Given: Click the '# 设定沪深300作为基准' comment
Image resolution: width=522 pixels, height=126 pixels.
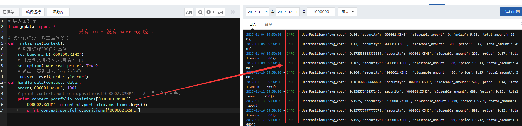Looking at the screenshot, I should pyautogui.click(x=42, y=49).
